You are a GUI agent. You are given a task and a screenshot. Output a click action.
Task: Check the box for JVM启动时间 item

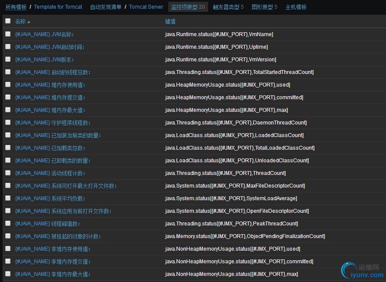8,47
